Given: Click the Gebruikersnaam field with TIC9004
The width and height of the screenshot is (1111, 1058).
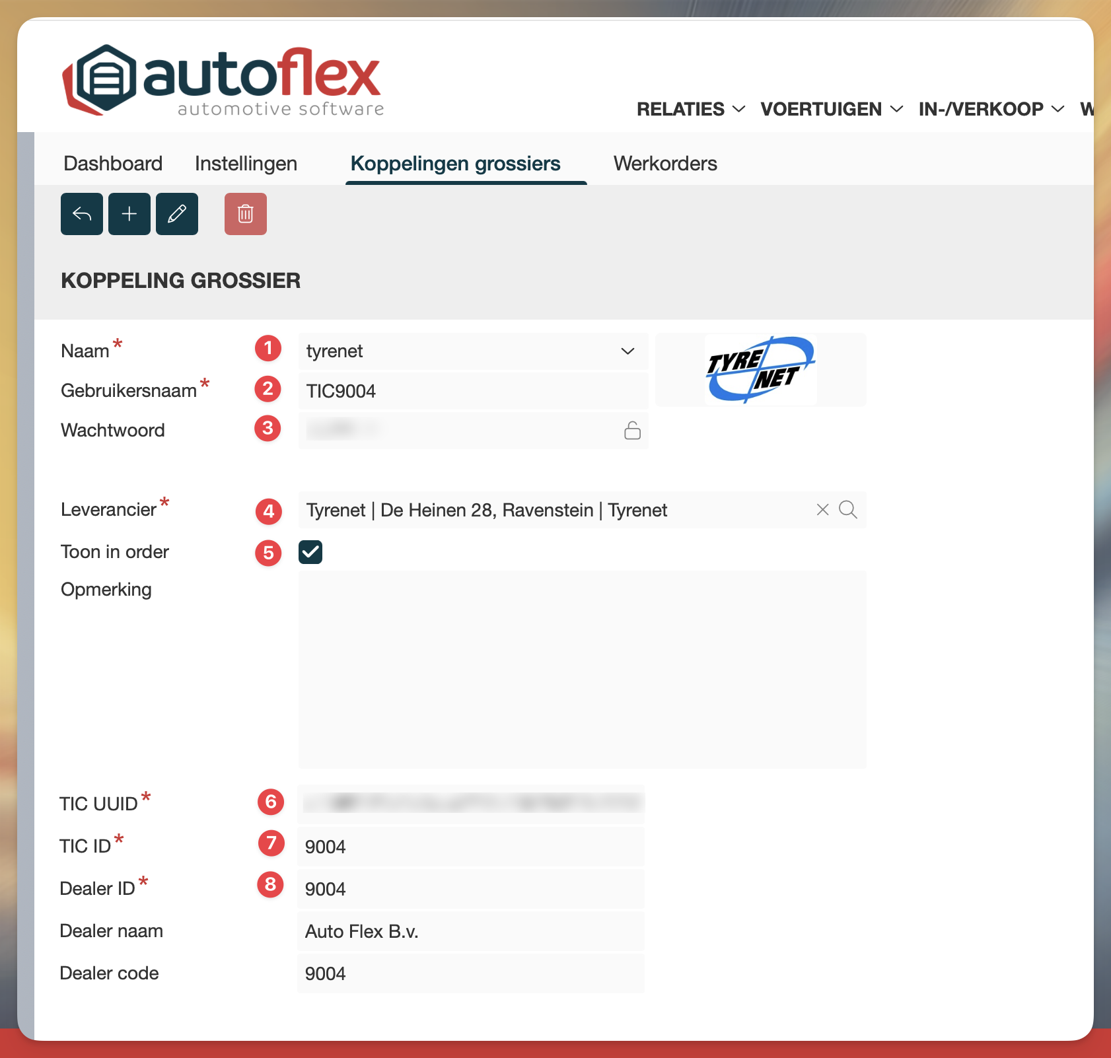Looking at the screenshot, I should [x=473, y=391].
